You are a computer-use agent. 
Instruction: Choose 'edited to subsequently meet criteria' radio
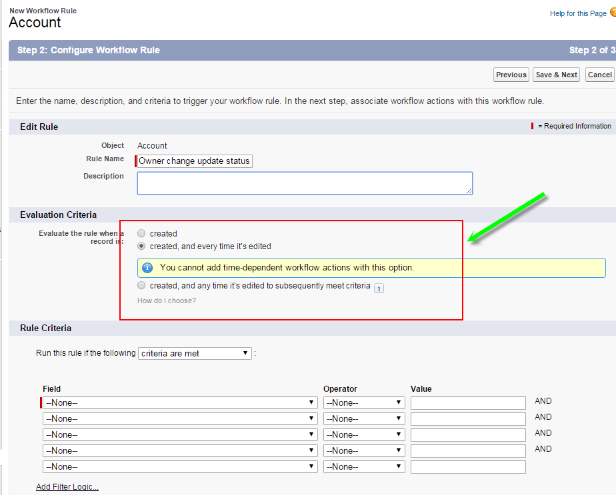[x=141, y=286]
